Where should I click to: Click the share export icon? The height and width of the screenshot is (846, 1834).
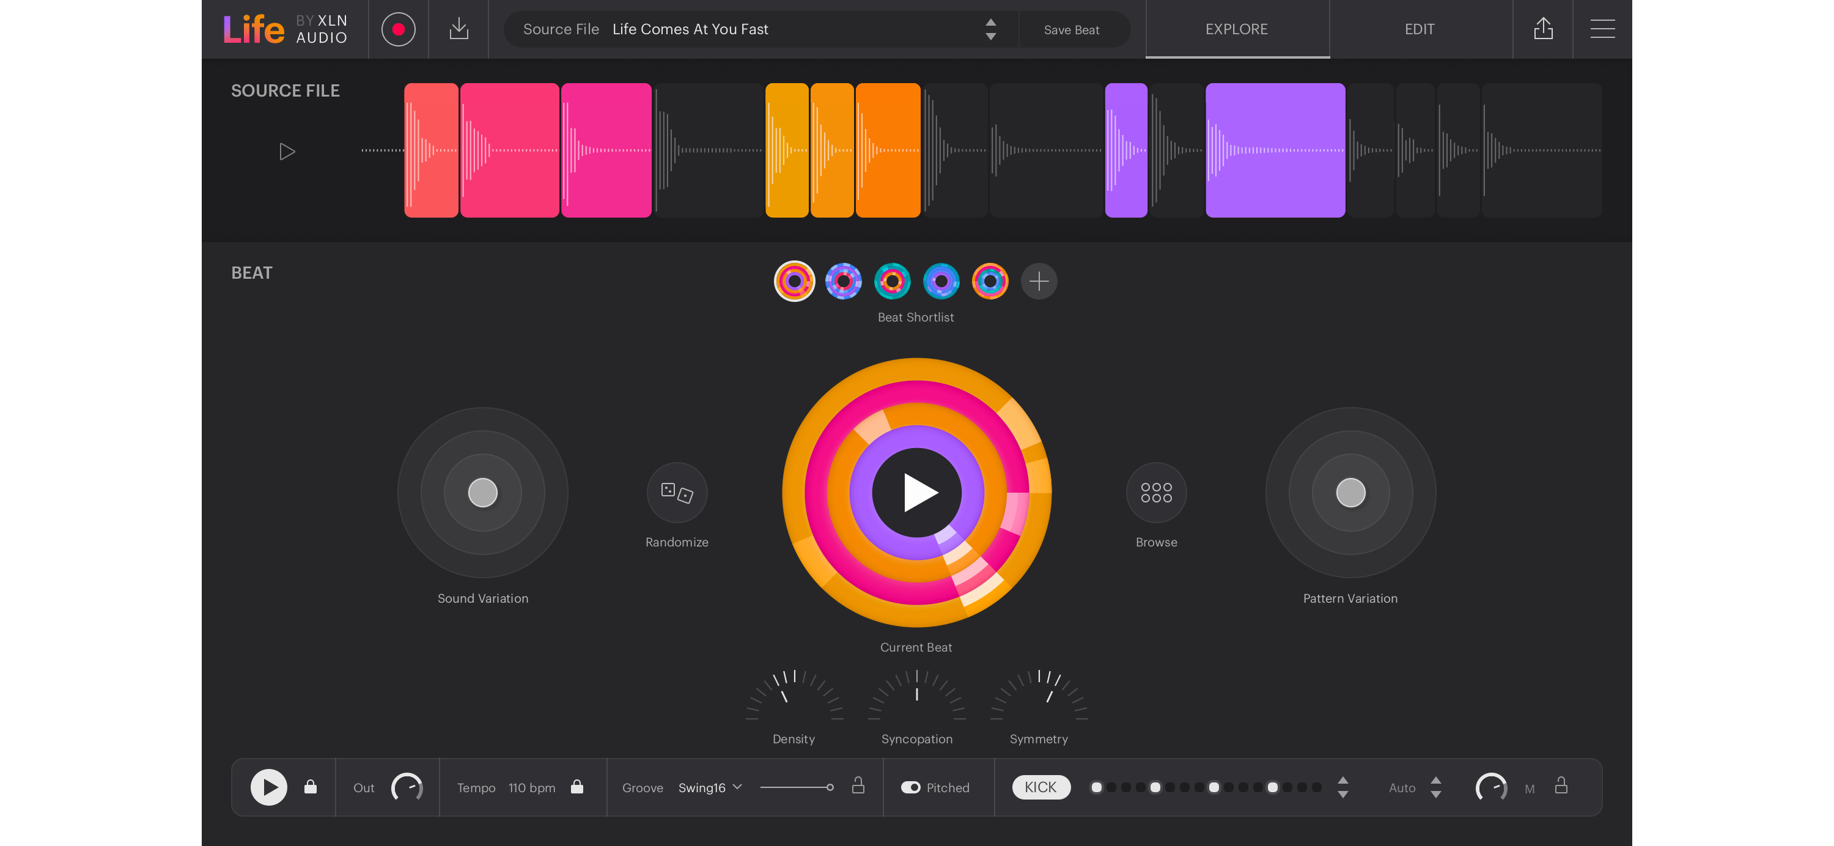click(1542, 29)
